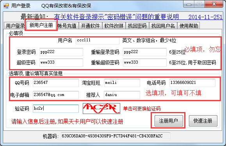Focus the 电话号码 input field
This screenshot has height=146, width=226.
[x=192, y=83]
